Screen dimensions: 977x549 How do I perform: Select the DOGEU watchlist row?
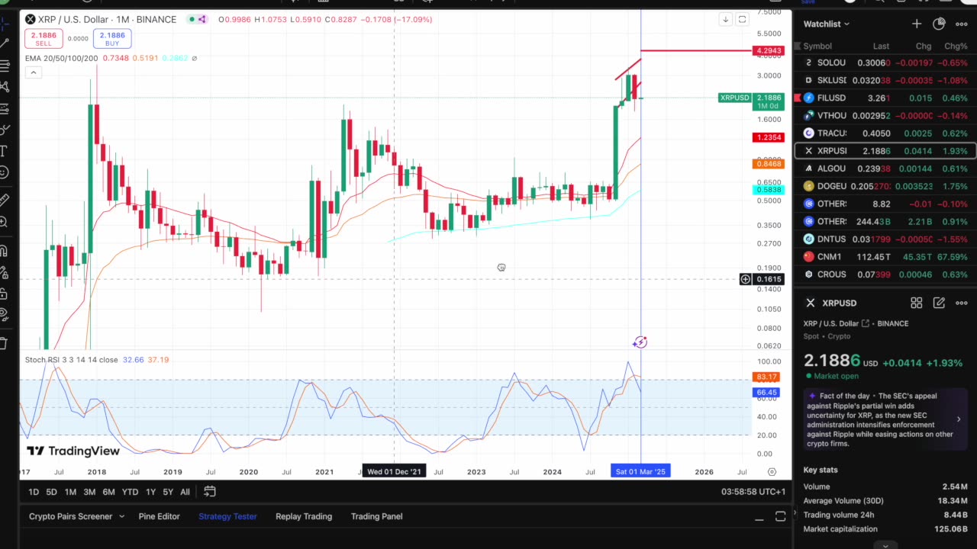pos(885,186)
